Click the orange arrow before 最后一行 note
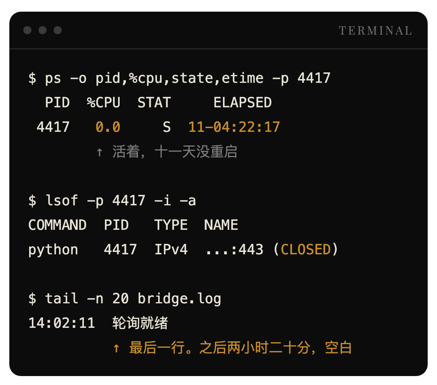Screen dimensions: 437x385 pyautogui.click(x=117, y=348)
